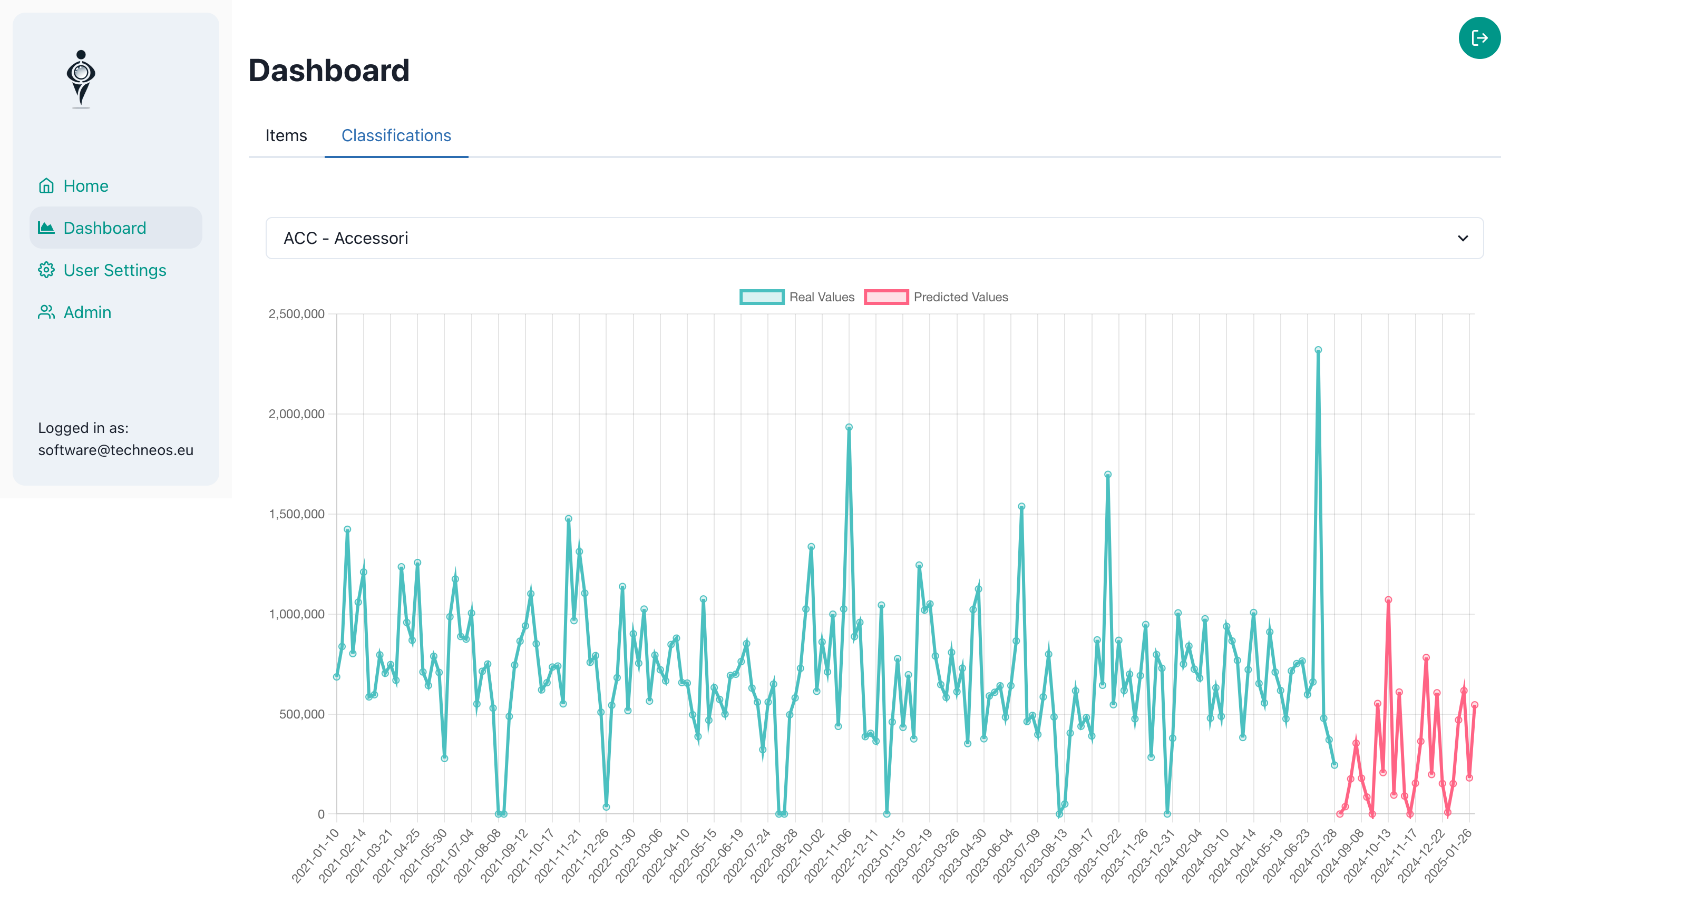The image size is (1695, 906).
Task: Click the dropdown chevron arrow
Action: 1462,238
